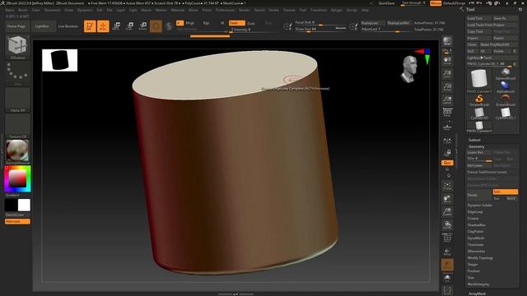The width and height of the screenshot is (527, 296).
Task: Expand the Dynamic Subdiv section
Action: coord(480,205)
